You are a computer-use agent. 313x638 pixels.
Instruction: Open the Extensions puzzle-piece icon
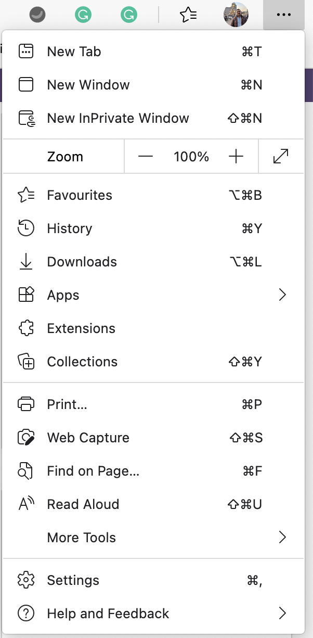point(26,328)
